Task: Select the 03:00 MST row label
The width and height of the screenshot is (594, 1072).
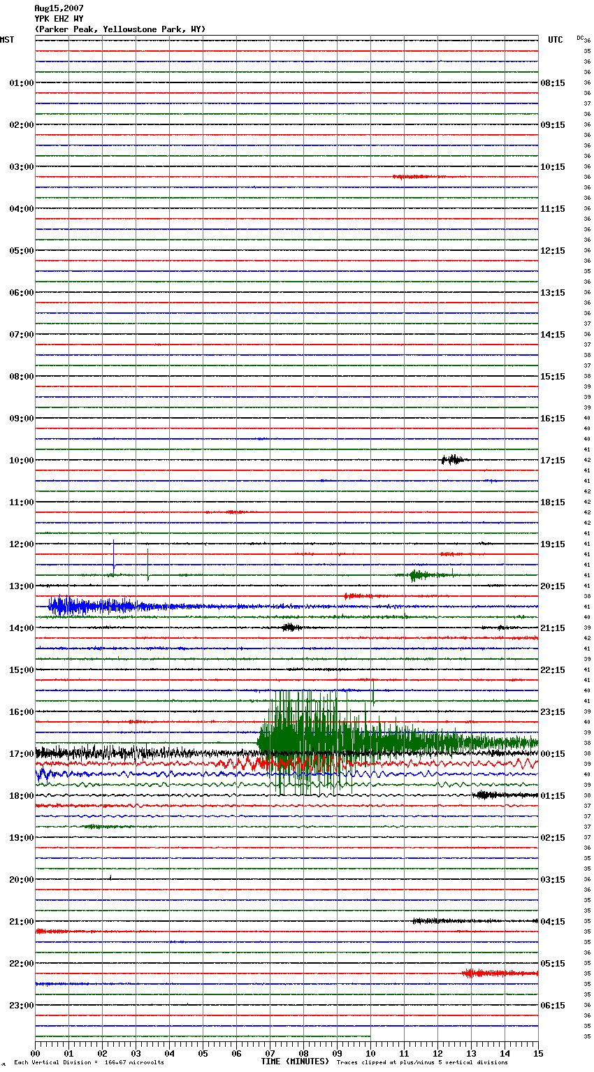Action: (x=21, y=167)
